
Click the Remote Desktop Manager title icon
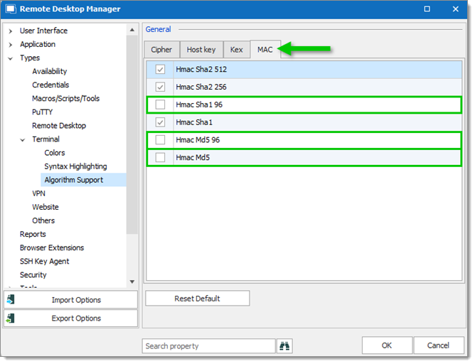point(11,9)
